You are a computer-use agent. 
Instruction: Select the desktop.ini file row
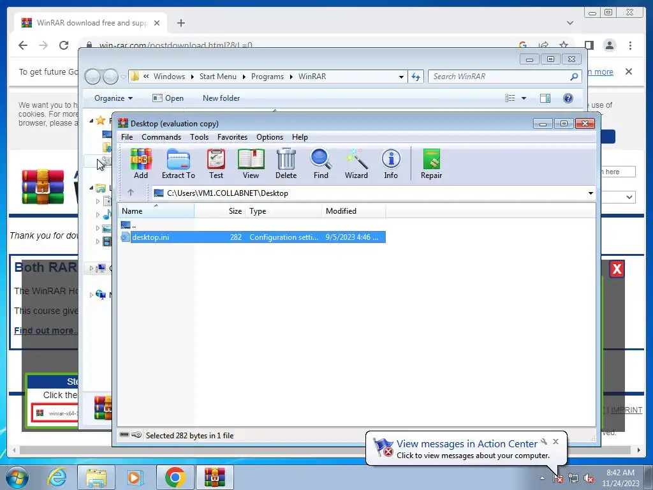click(253, 237)
